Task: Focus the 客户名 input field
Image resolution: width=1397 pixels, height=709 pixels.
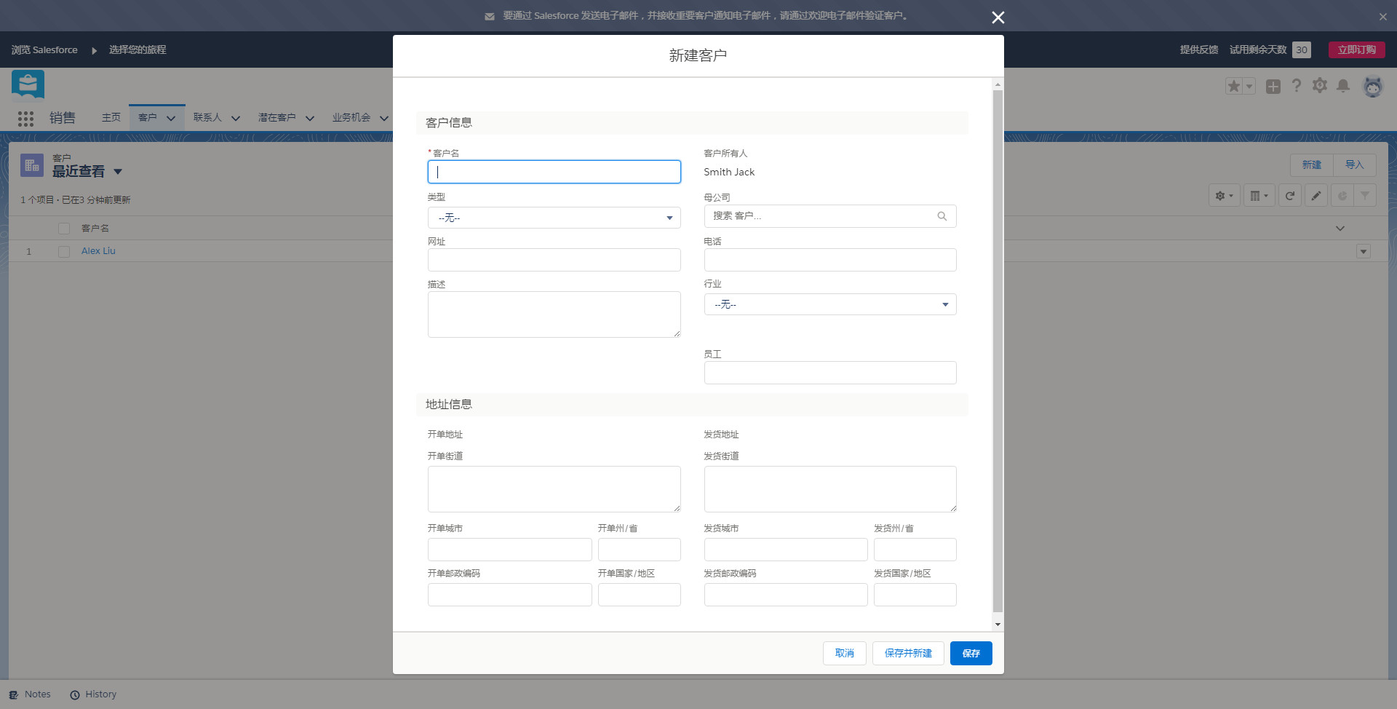Action: 554,172
